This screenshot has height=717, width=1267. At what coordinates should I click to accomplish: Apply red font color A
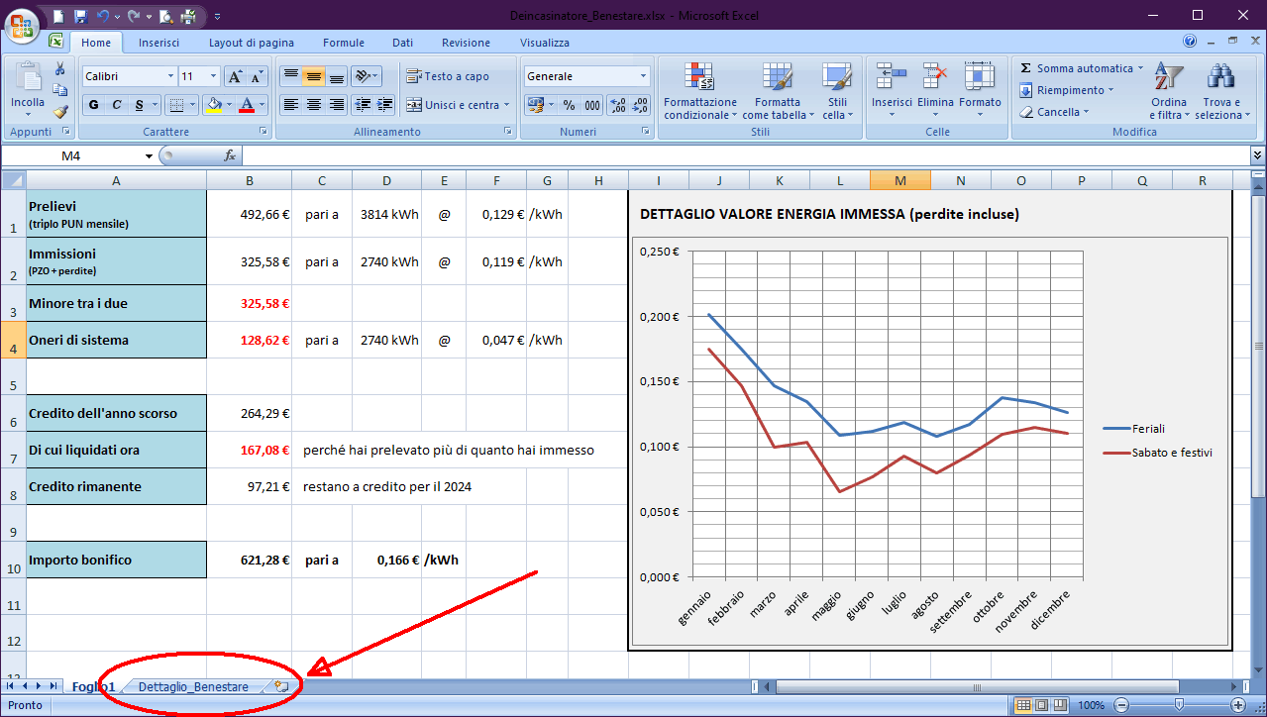(247, 105)
